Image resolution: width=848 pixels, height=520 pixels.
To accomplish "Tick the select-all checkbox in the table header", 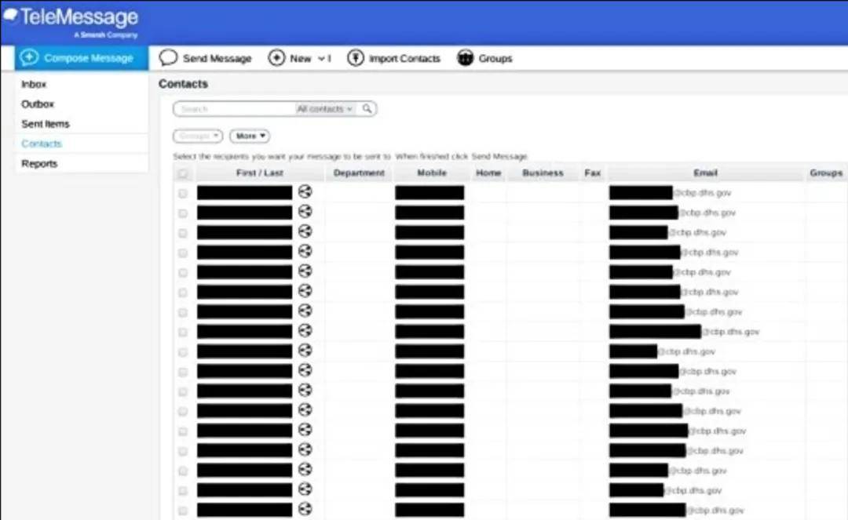I will 183,173.
